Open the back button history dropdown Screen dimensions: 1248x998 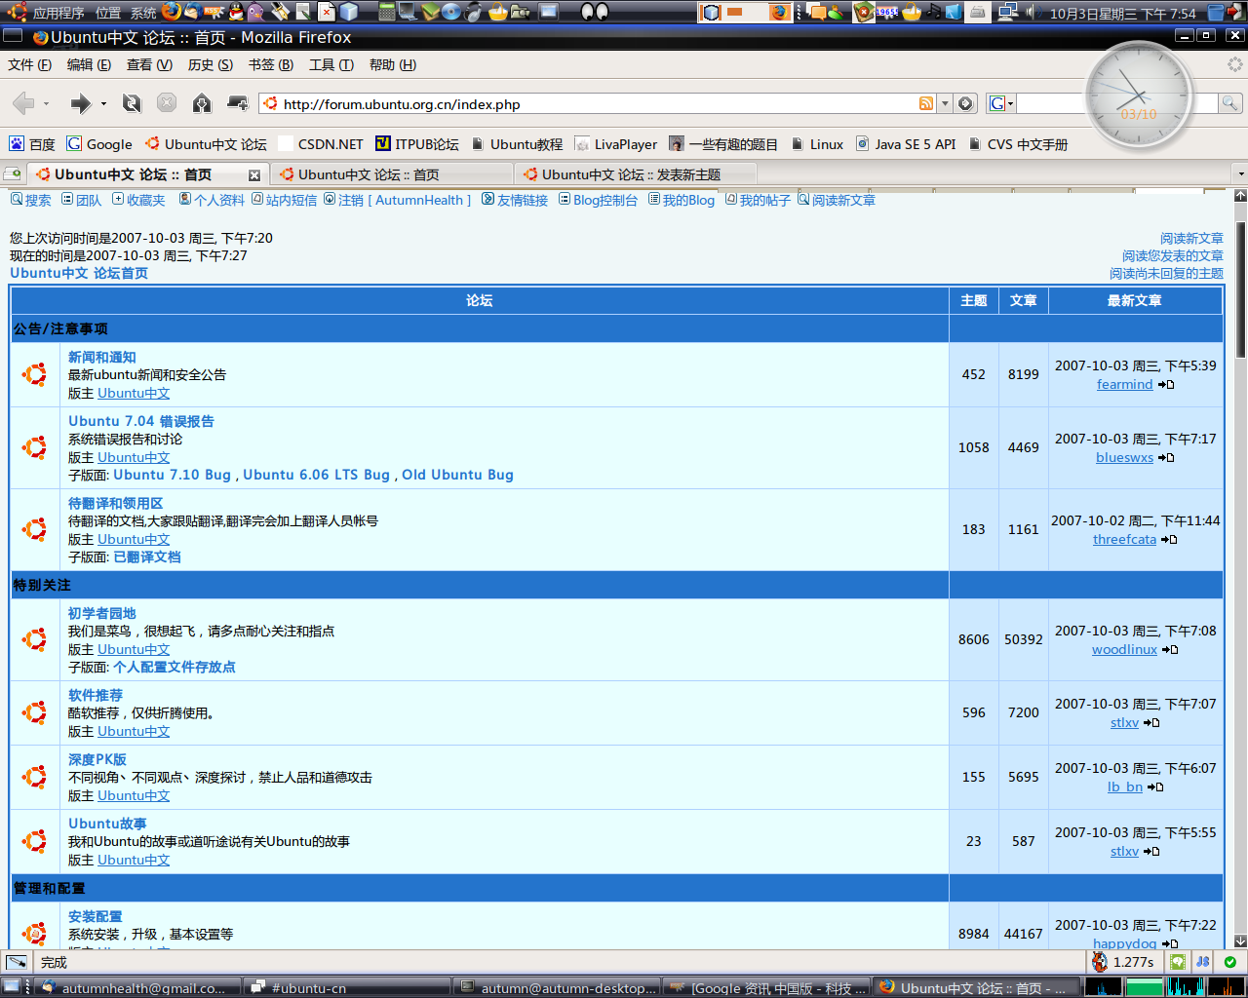click(46, 103)
